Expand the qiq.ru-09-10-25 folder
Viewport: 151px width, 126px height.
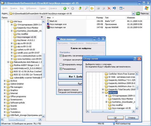pos(12,43)
